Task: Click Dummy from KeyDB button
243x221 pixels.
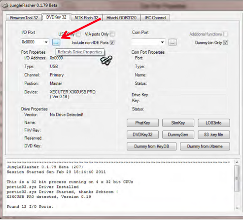Action: pyautogui.click(x=151, y=147)
